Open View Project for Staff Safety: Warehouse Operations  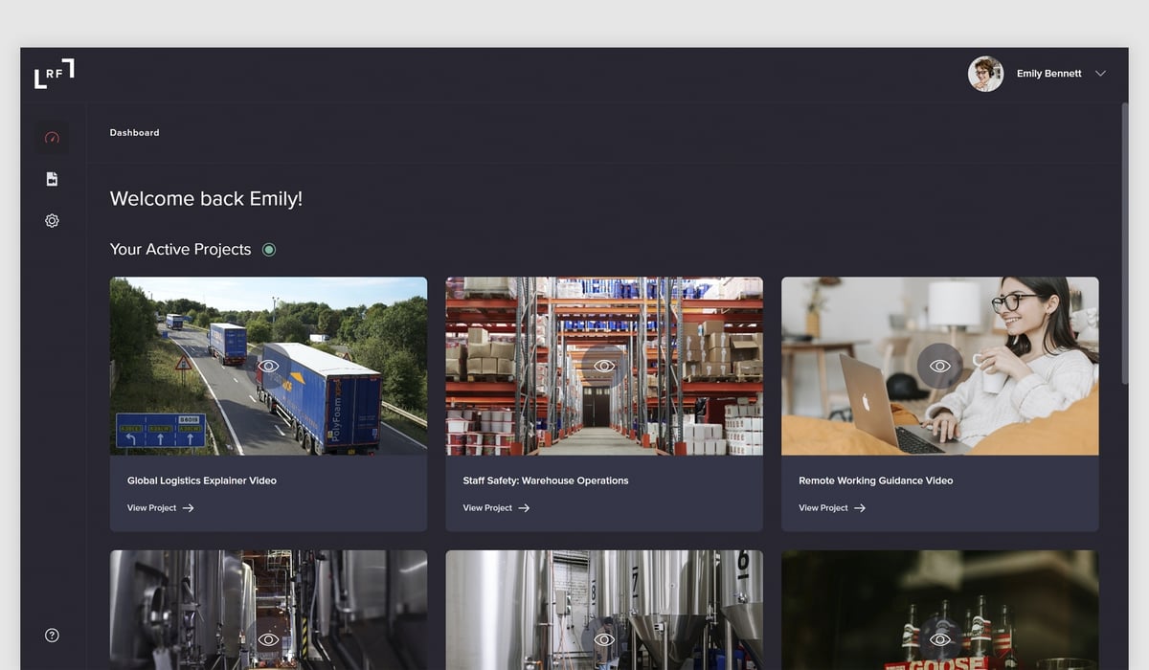click(x=496, y=508)
